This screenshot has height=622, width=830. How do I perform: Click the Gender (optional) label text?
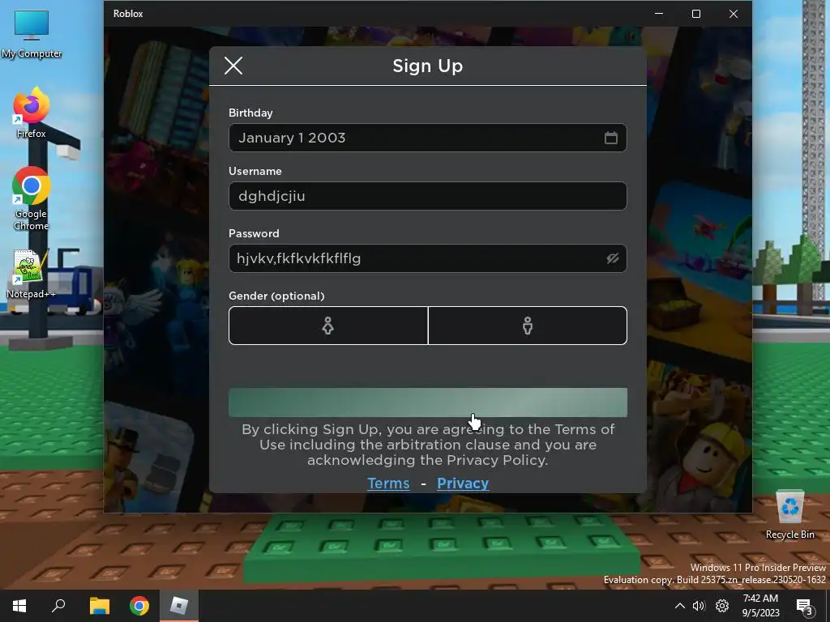(x=276, y=296)
